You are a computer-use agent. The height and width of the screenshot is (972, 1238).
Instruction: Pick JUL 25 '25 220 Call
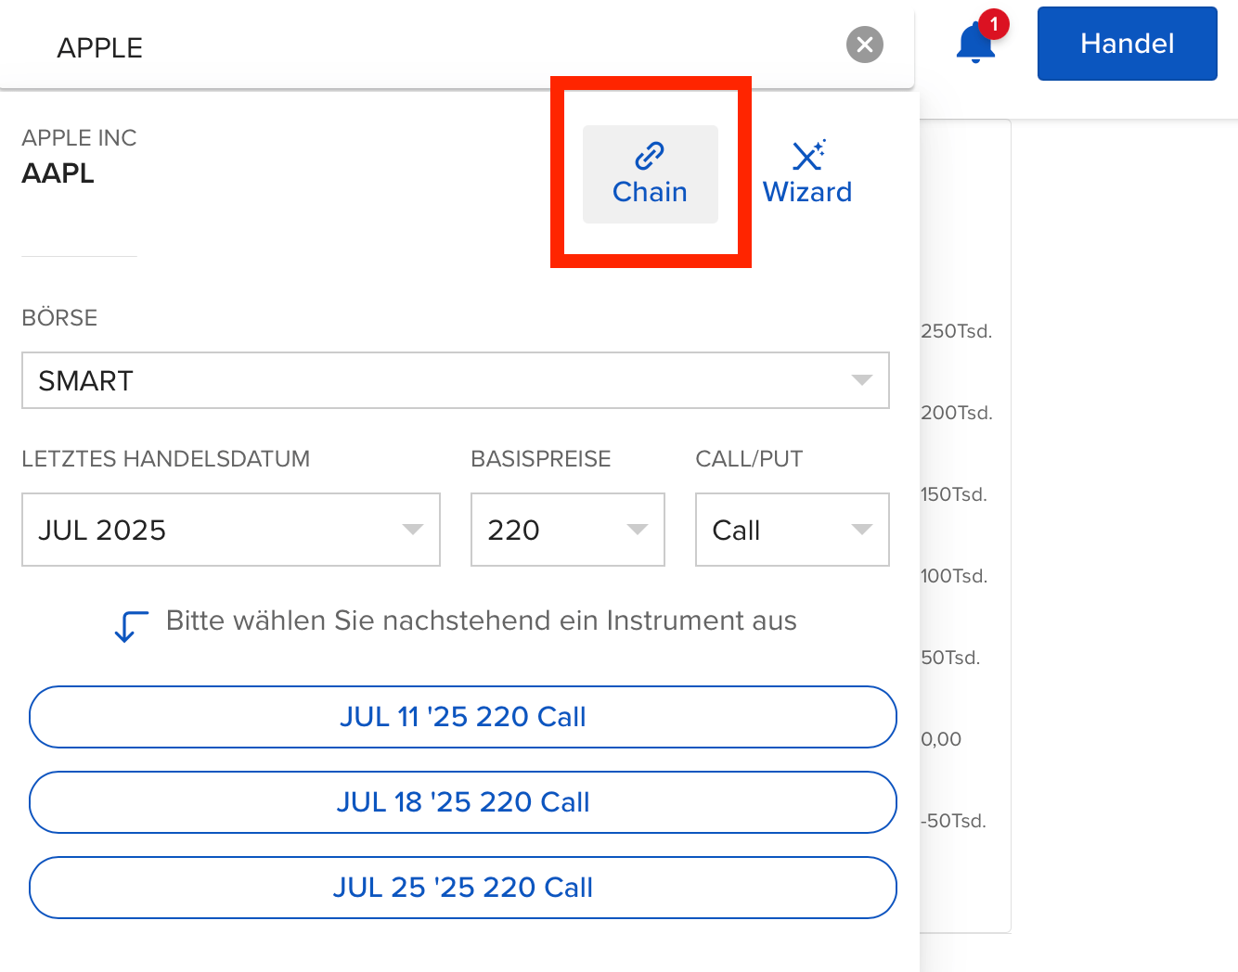[x=462, y=888]
